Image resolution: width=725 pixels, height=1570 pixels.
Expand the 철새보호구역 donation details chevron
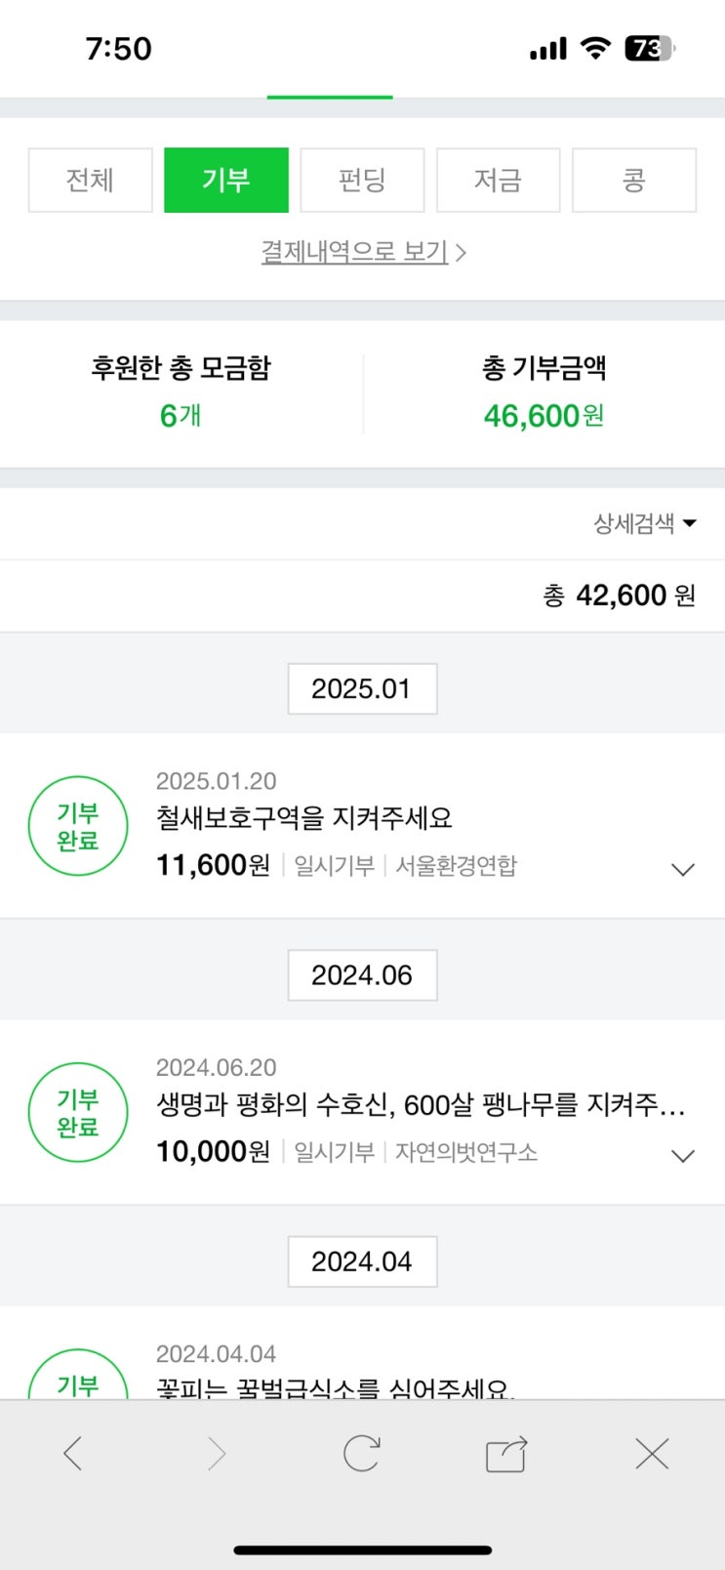pyautogui.click(x=683, y=869)
